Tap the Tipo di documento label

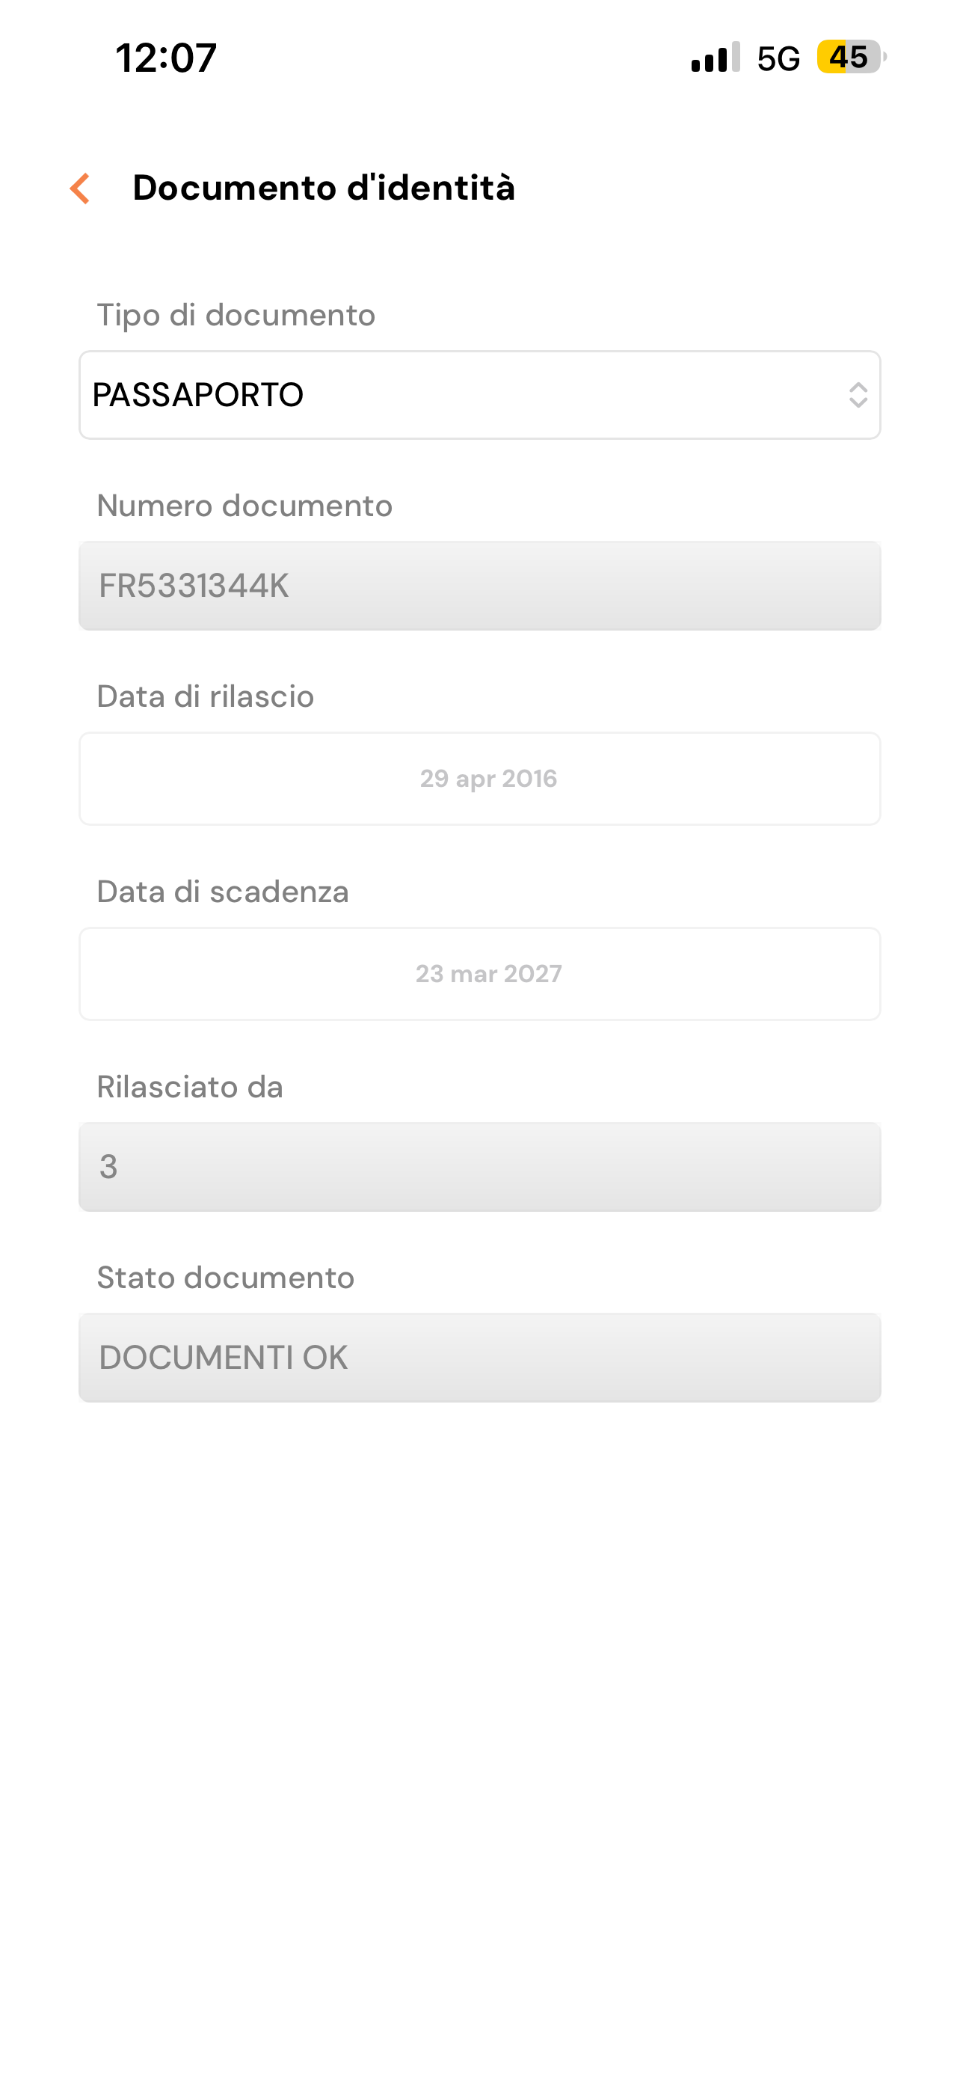point(236,315)
